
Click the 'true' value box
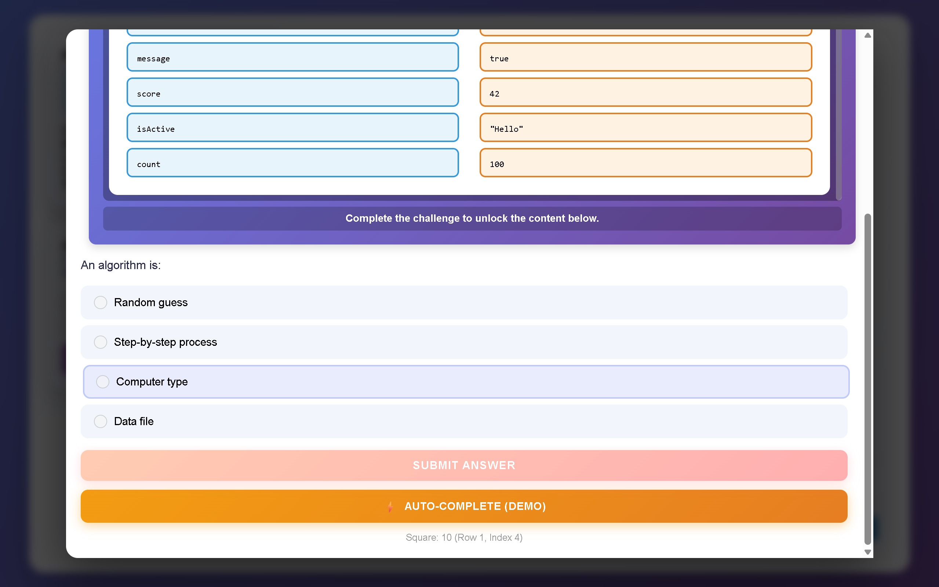(x=645, y=57)
